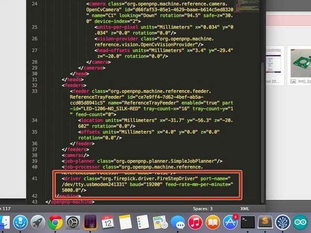Open Messages chat bubble icon
This screenshot has width=311, height=233.
(178, 223)
